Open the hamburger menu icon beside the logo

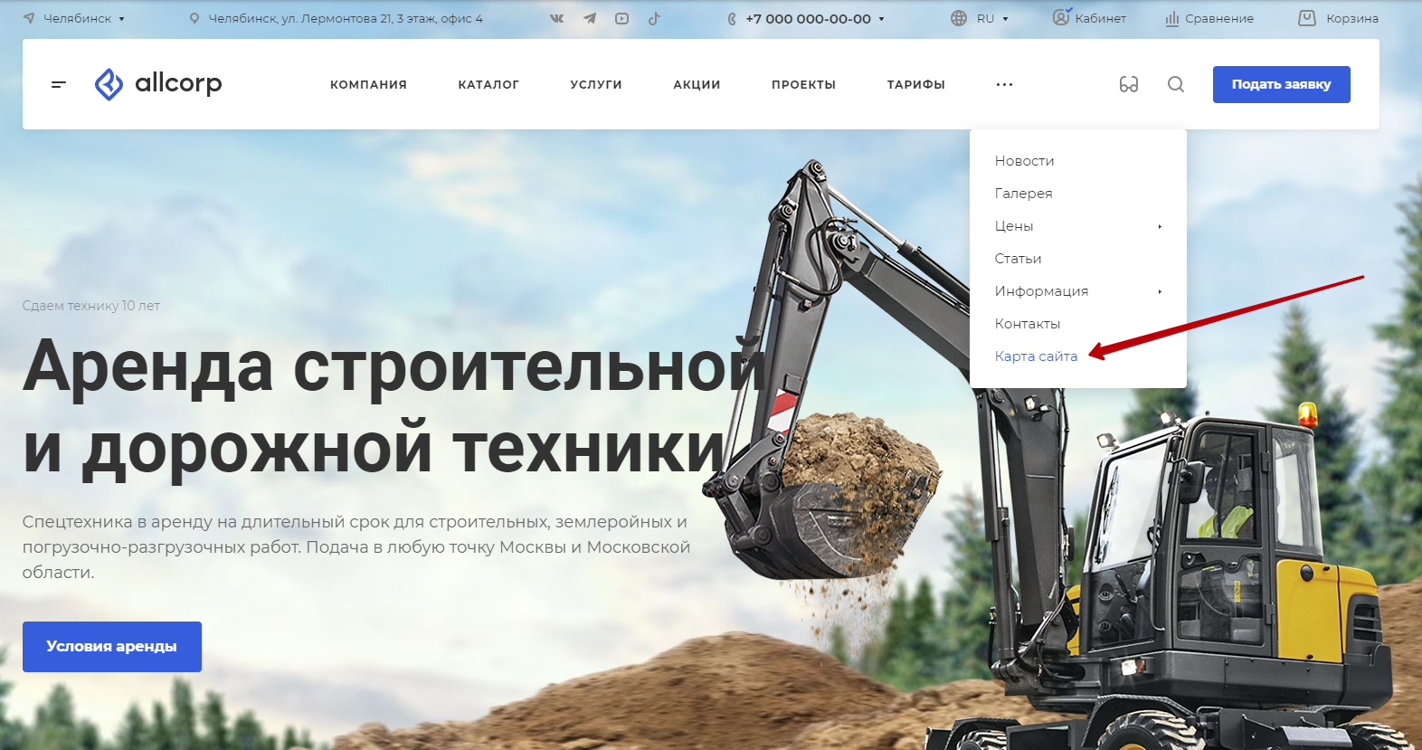pyautogui.click(x=59, y=84)
